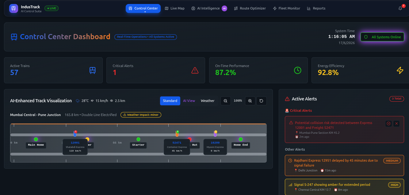Click the green Starter signal light
The width and height of the screenshot is (409, 195).
click(x=138, y=139)
